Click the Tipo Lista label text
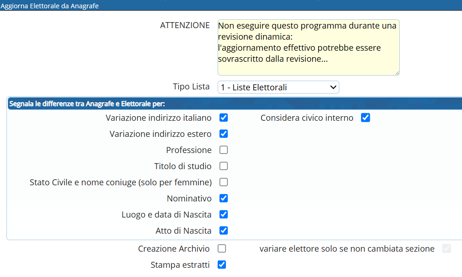 191,87
